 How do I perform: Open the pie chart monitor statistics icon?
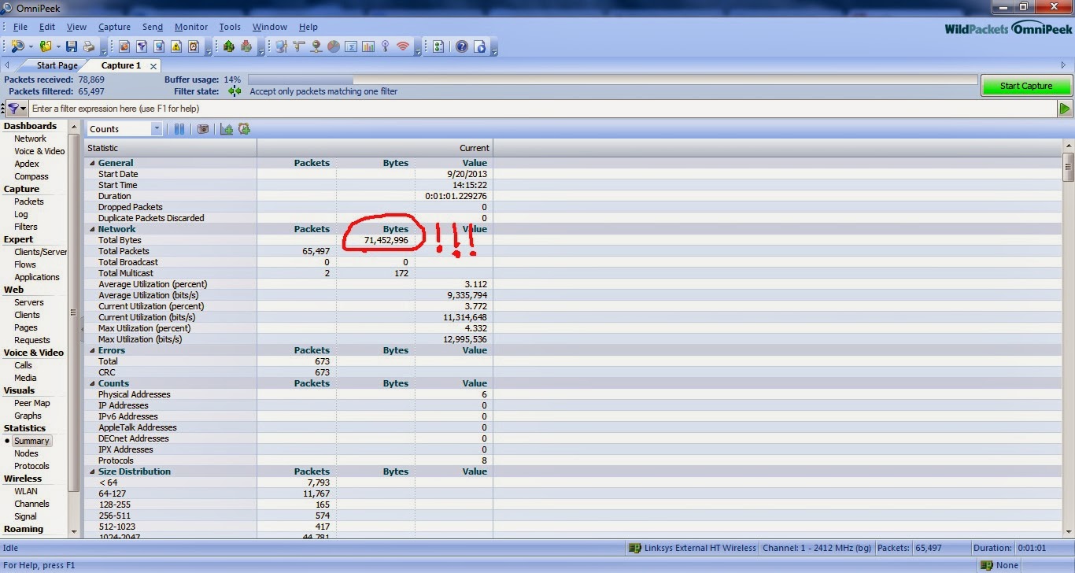point(334,46)
